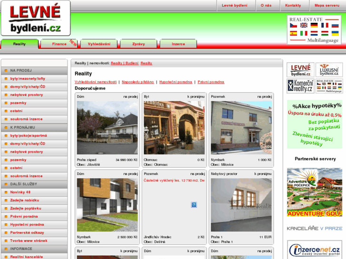Select ostatní under K pronájmu
Viewport: 346px width, 259px height.
tap(34, 168)
